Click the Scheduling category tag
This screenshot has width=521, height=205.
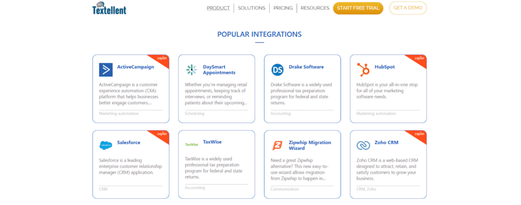(x=194, y=113)
